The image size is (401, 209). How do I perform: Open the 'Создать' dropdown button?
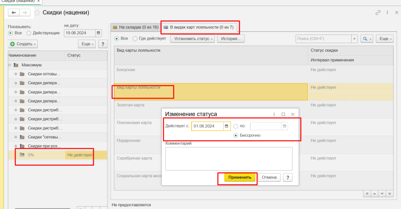(x=23, y=44)
